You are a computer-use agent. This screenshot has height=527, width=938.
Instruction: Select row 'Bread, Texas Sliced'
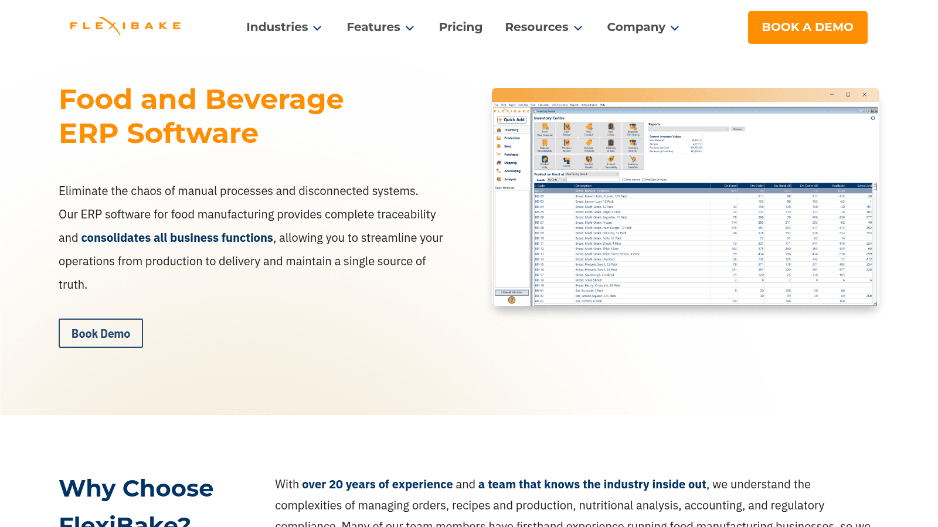pyautogui.click(x=704, y=280)
